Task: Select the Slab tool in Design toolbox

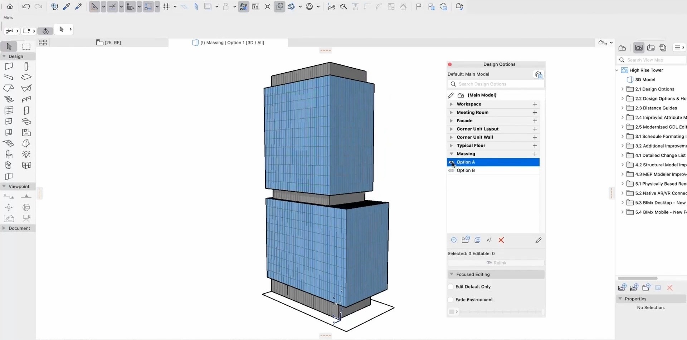Action: tap(26, 77)
